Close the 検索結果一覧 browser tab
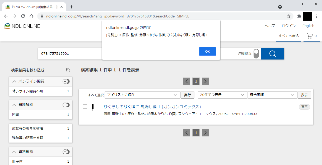 (x=62, y=7)
